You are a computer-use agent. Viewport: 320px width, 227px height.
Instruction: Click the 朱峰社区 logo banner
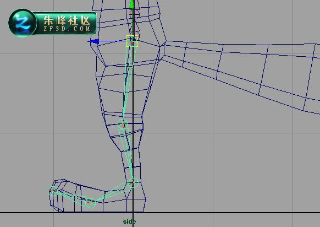53,23
